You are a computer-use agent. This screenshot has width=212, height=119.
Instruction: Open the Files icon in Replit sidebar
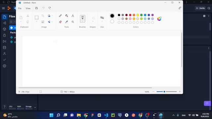4,17
